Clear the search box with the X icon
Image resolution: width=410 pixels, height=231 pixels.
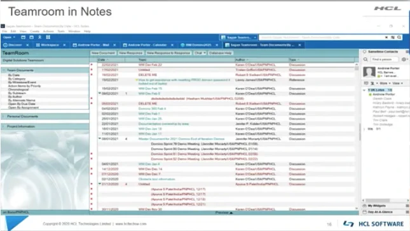pyautogui.click(x=386, y=37)
